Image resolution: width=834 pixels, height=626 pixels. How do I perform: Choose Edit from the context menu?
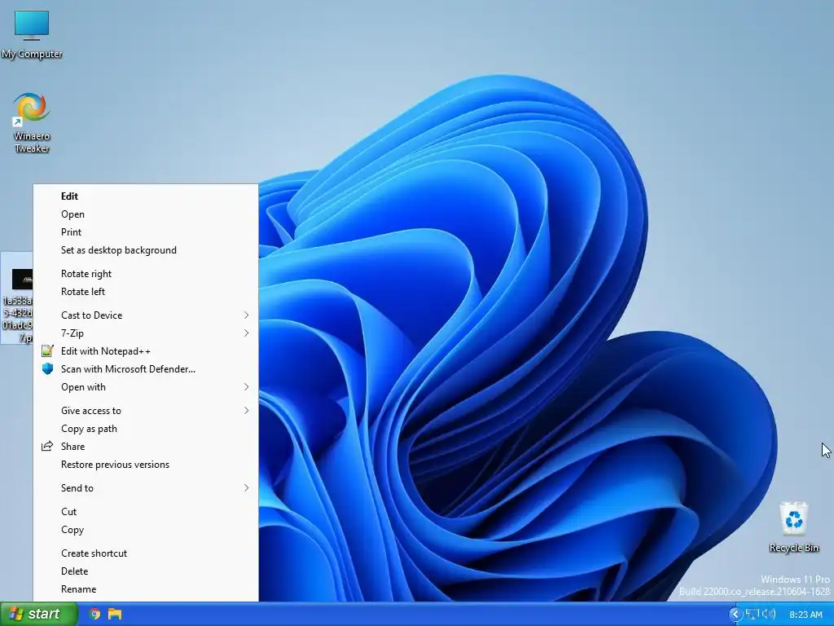pyautogui.click(x=146, y=196)
